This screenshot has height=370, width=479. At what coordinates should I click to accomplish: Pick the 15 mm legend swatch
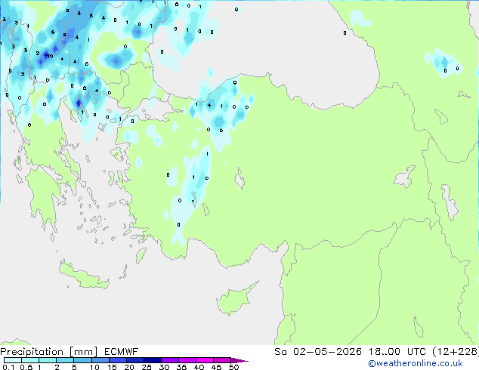[x=118, y=360]
